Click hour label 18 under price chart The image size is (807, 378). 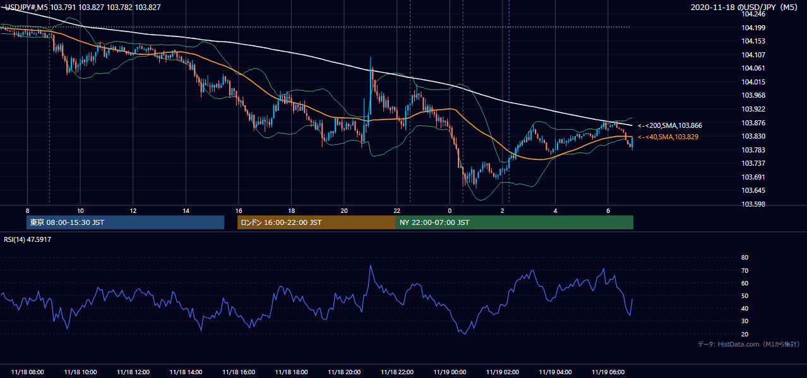pos(291,210)
